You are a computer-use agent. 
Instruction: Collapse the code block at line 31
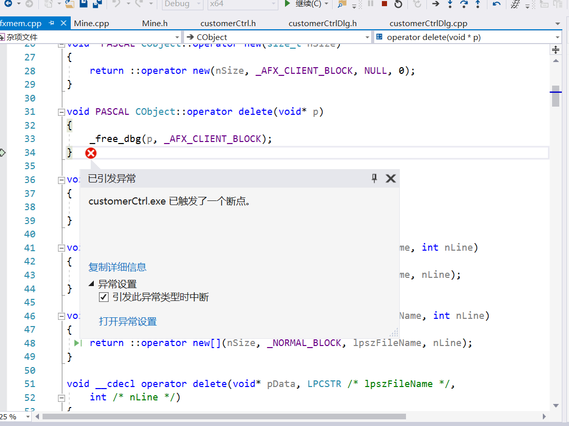pos(62,112)
